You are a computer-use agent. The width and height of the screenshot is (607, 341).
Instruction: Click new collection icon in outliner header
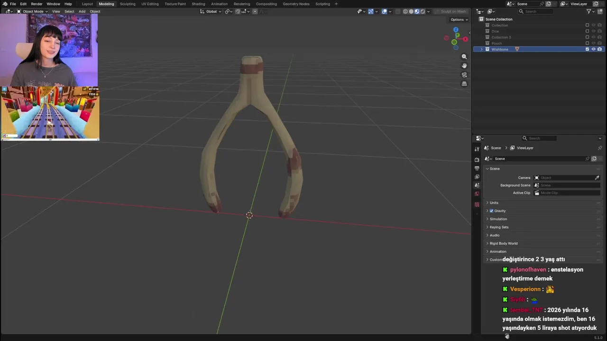tap(599, 11)
